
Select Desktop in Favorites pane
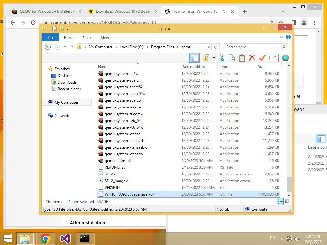coord(62,75)
